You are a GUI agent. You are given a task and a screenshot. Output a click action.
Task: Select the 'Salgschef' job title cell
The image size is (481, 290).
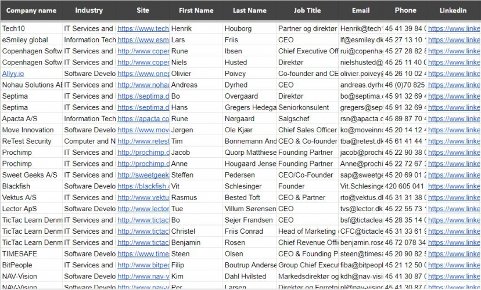click(x=307, y=119)
